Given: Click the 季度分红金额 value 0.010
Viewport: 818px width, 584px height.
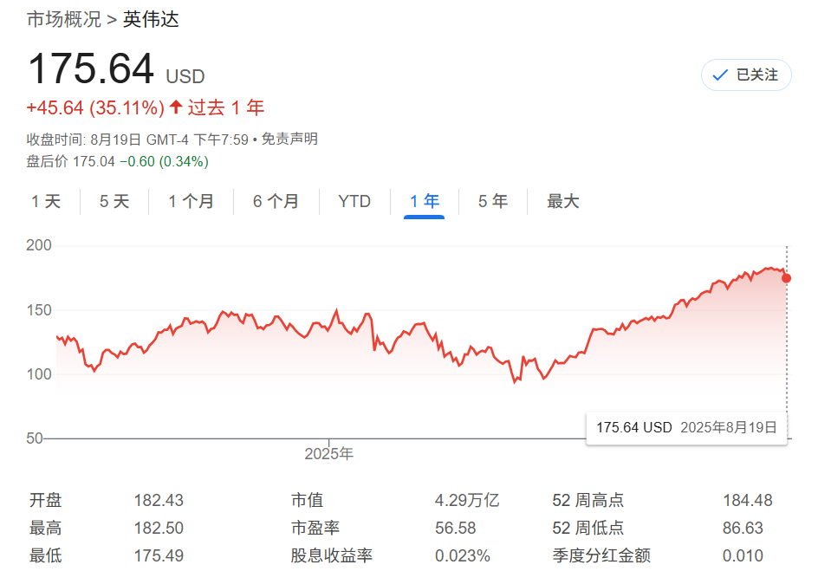Looking at the screenshot, I should coord(743,556).
